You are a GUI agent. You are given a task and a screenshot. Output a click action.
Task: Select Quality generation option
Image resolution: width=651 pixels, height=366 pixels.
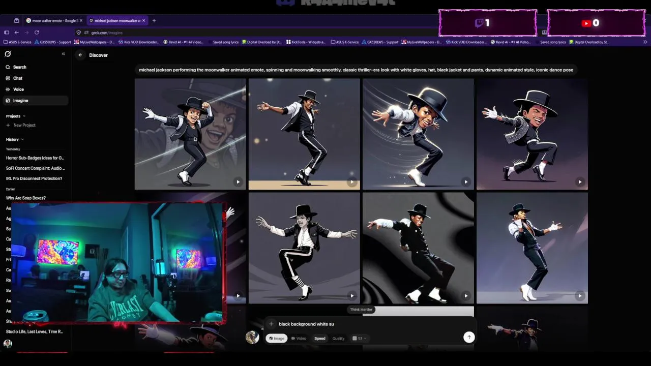pos(338,339)
